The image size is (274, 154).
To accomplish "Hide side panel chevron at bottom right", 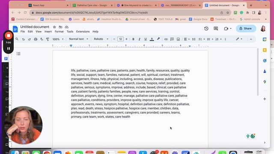I will click(x=265, y=142).
